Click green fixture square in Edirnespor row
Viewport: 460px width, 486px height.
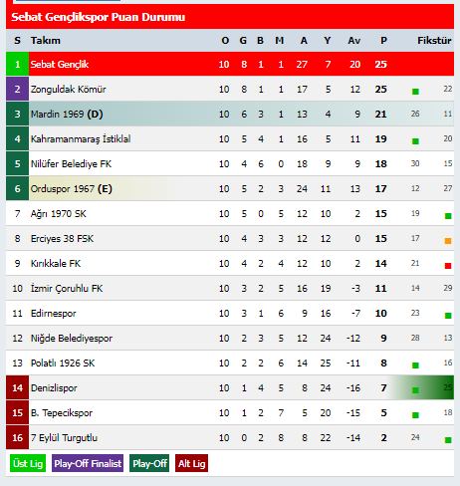pos(448,316)
